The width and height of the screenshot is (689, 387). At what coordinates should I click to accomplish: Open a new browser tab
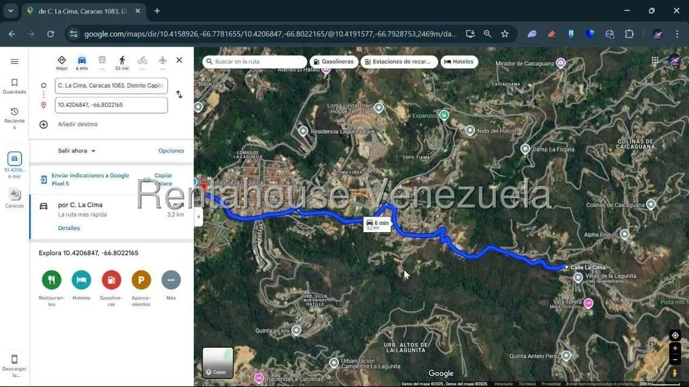pyautogui.click(x=157, y=11)
